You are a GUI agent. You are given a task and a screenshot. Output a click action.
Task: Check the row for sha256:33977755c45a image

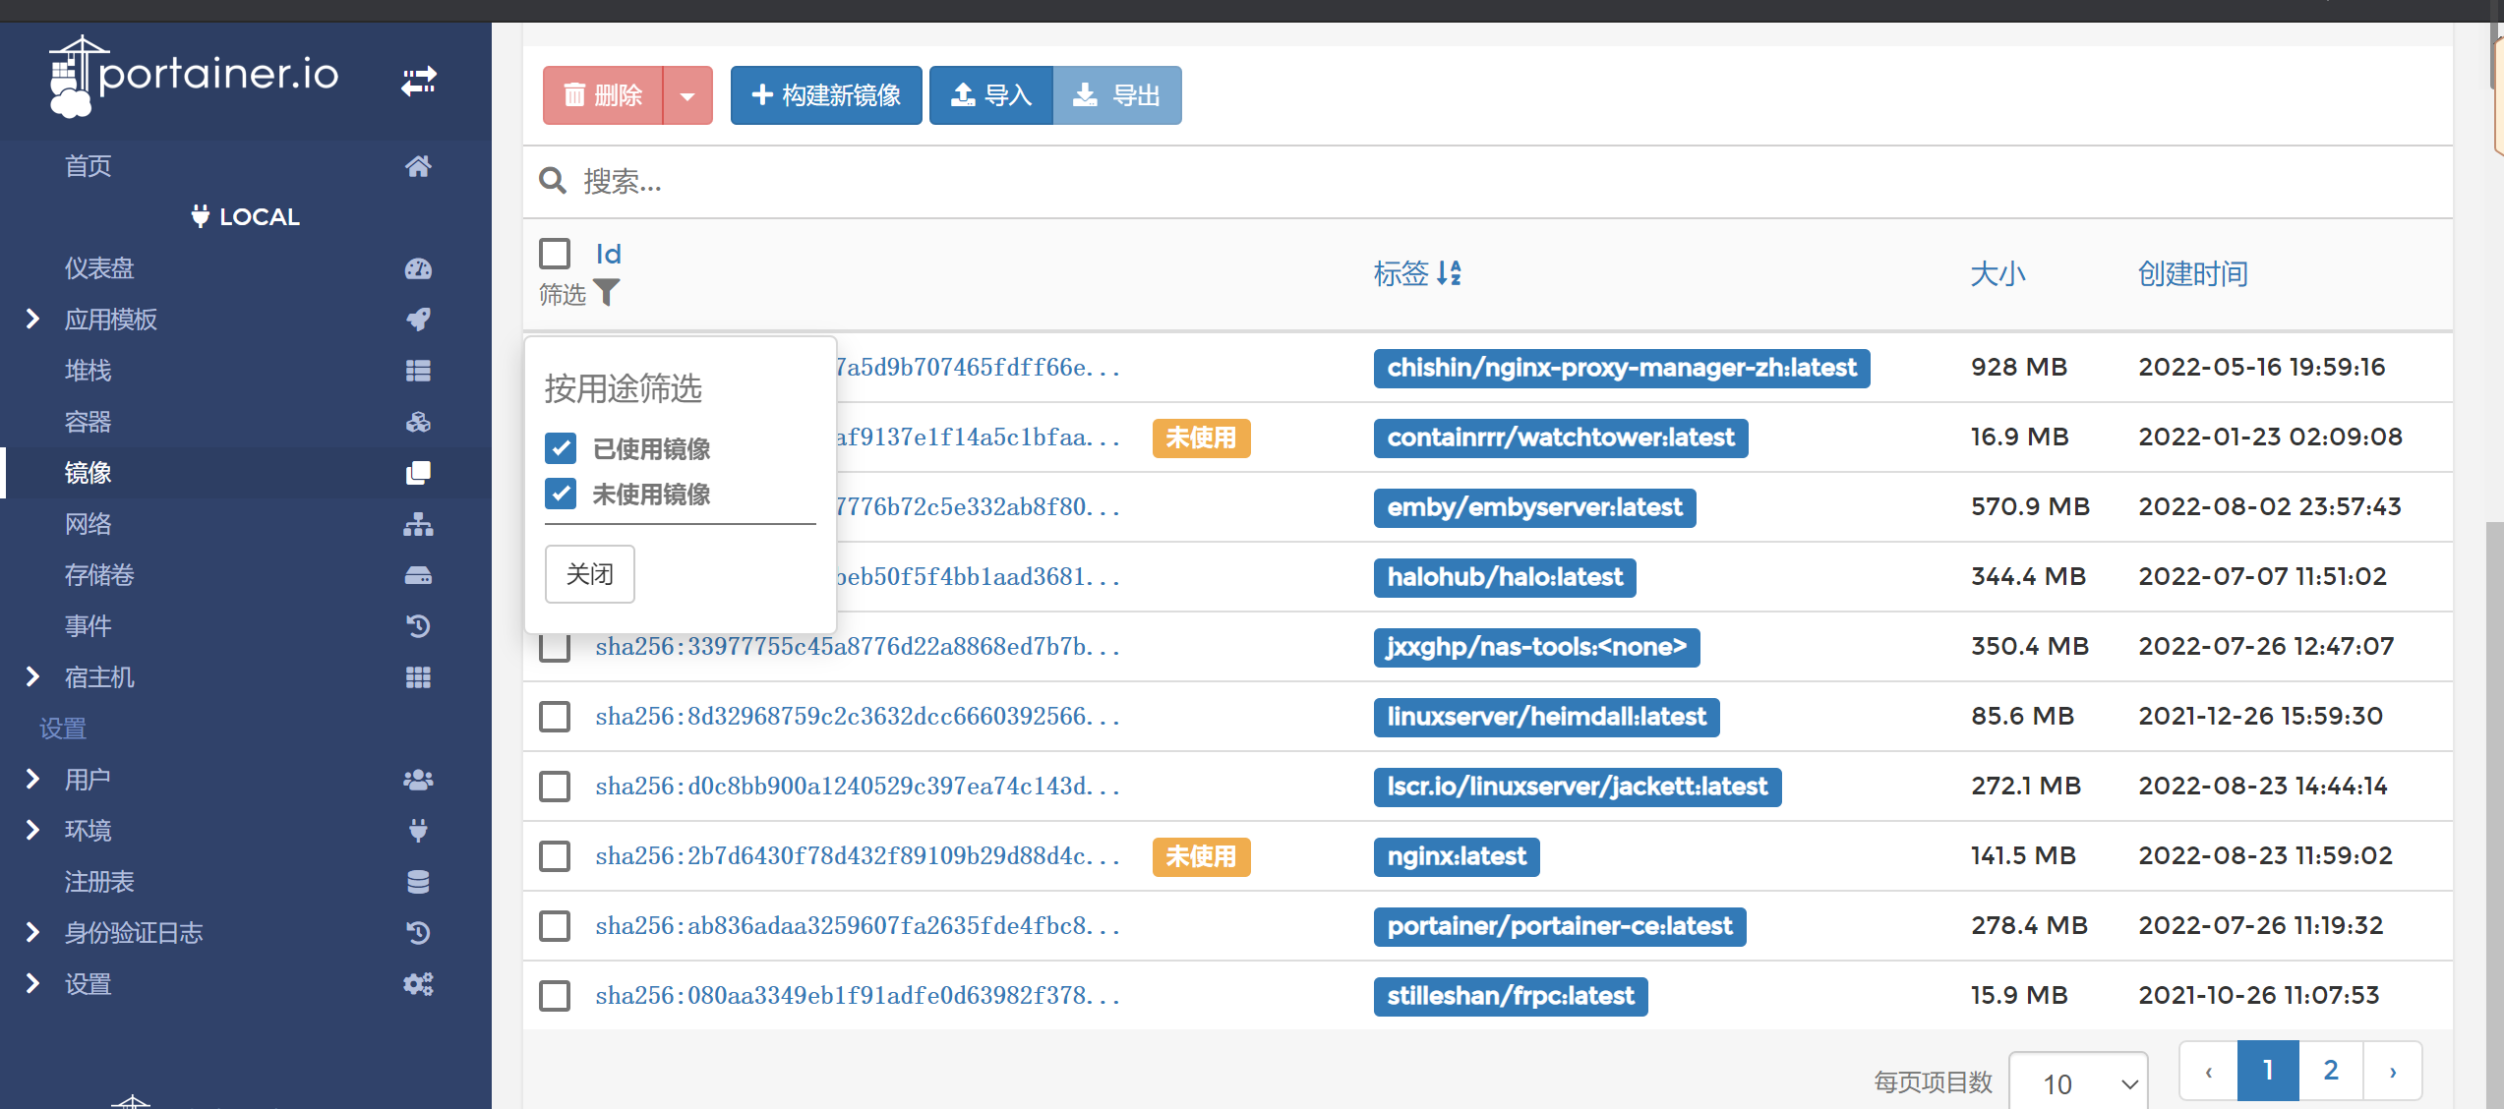555,647
